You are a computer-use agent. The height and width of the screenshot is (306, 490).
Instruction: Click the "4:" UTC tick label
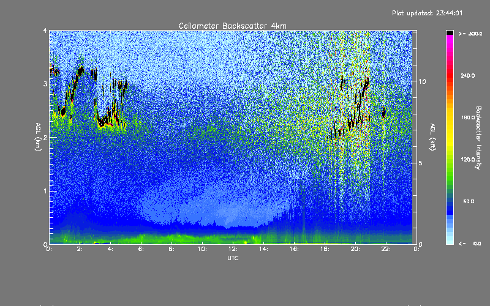tap(111, 249)
